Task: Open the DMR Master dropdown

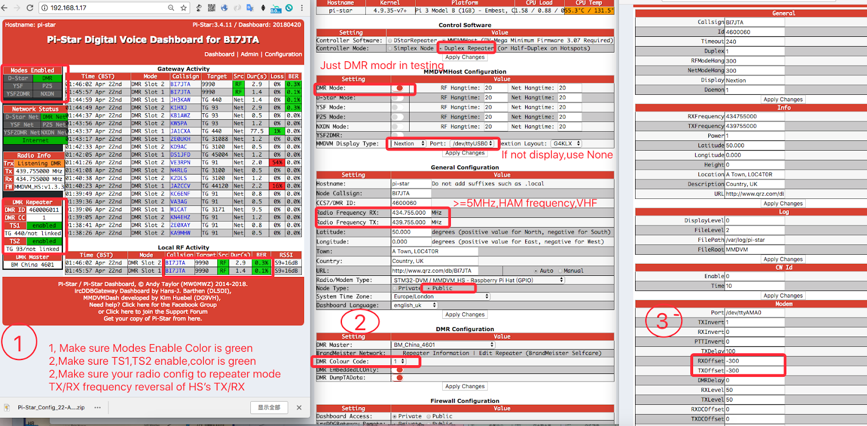Action: 443,345
